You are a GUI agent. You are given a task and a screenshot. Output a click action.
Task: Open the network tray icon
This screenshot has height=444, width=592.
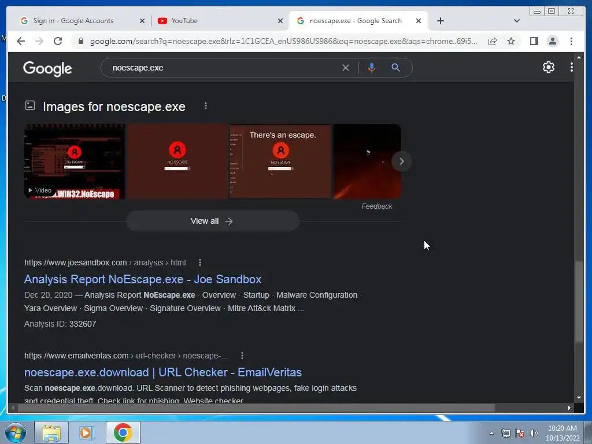pos(505,433)
